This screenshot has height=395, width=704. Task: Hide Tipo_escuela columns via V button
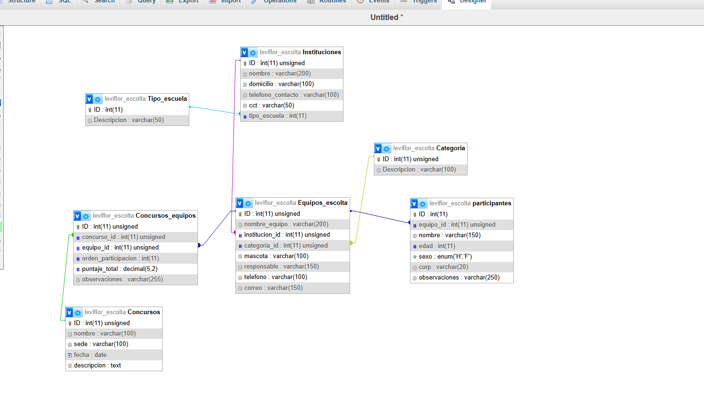tap(89, 99)
